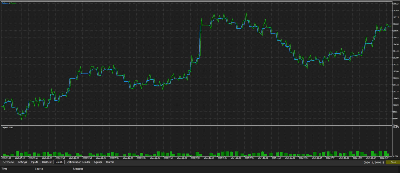This screenshot has height=173, width=400.
Task: Click the 2022.08.31 date label
Action: 101,158
